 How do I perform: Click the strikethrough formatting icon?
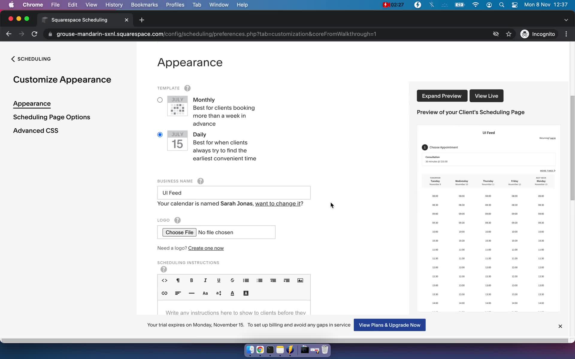pos(232,280)
